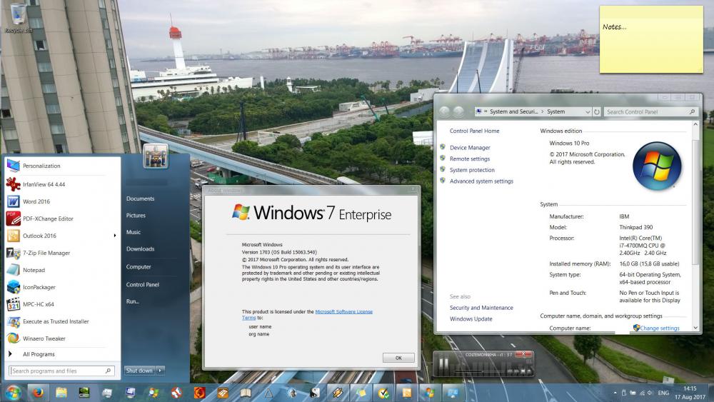Screen dimensions: 714x402
Task: Pause playback in the media player gadget
Action: tap(443, 365)
